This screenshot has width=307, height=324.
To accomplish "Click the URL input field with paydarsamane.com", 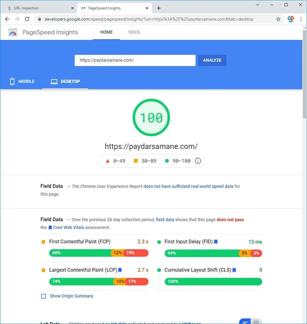I will 135,60.
